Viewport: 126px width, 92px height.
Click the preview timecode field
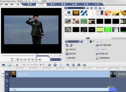click(55, 59)
